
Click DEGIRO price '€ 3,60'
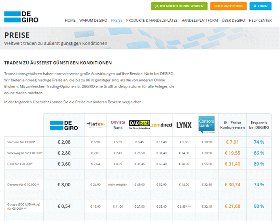64,164
